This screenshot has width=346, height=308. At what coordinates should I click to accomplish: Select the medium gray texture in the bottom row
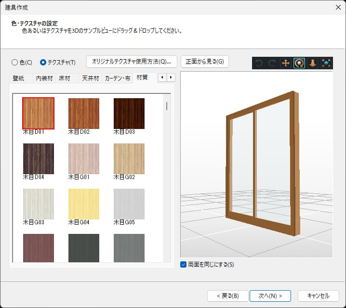[129, 248]
